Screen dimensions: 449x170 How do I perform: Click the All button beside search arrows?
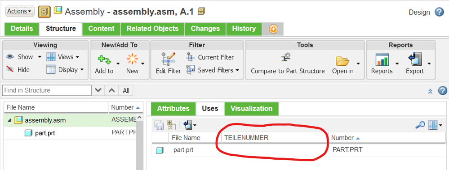(x=126, y=91)
